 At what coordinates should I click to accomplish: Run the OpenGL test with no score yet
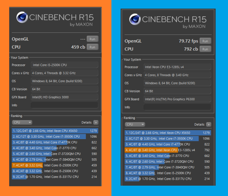pyautogui.click(x=92, y=39)
